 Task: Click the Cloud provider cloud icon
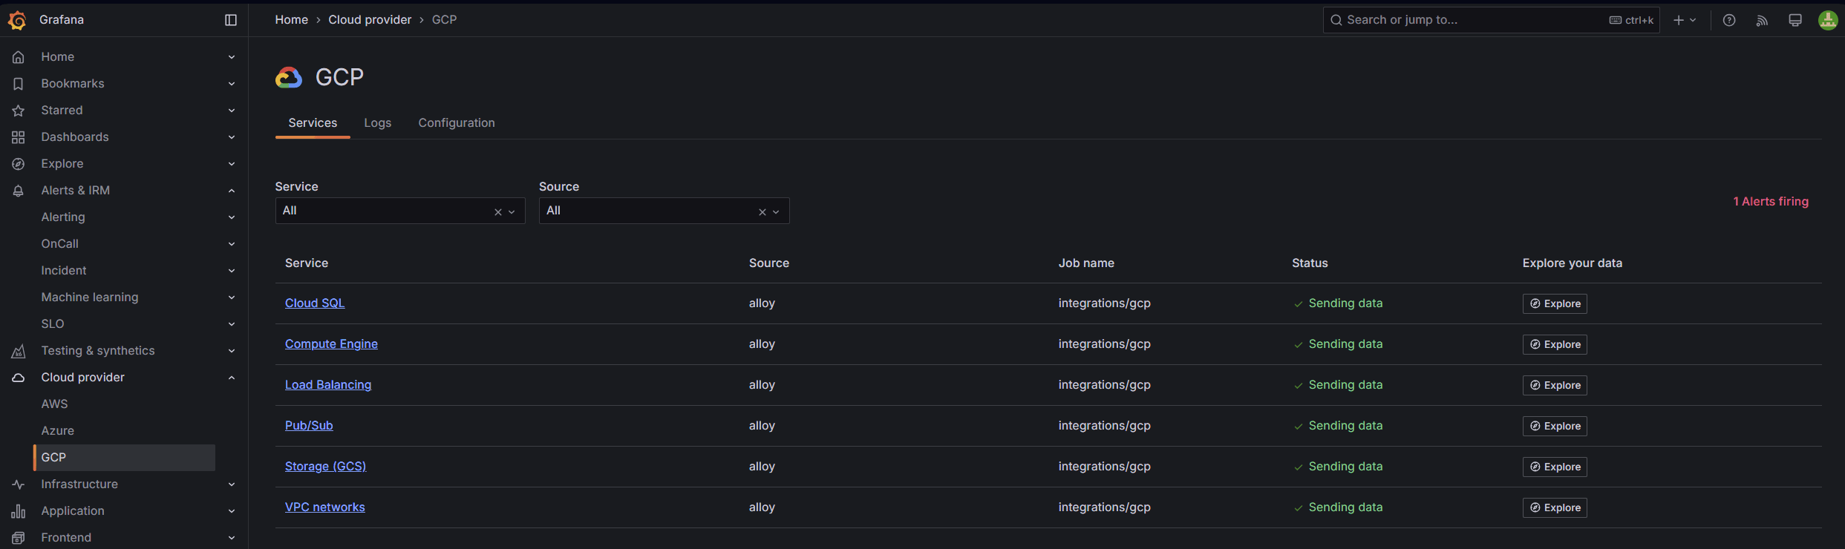pos(19,378)
